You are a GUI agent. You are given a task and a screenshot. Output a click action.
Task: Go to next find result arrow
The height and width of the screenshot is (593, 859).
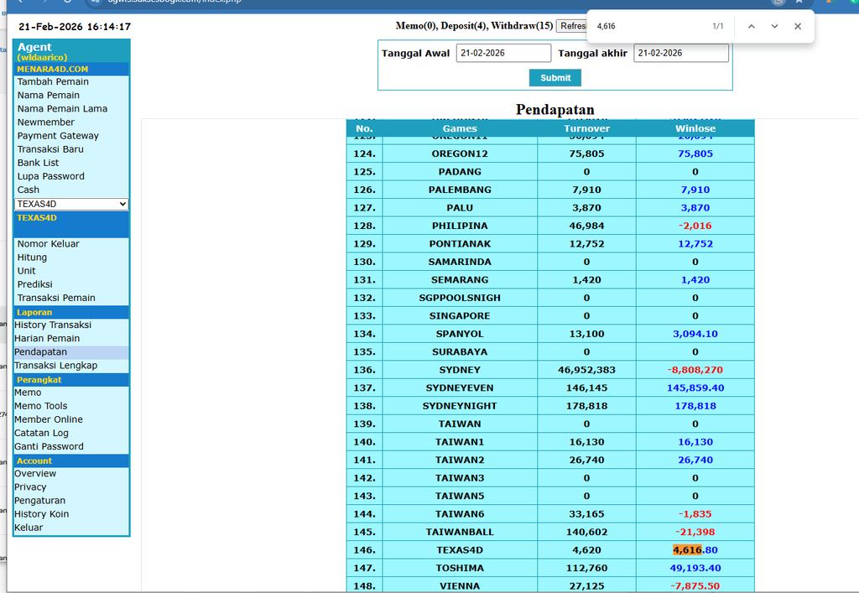point(774,26)
